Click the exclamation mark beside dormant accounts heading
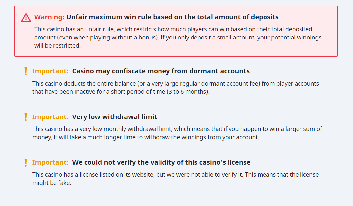The image size is (353, 206). point(25,71)
